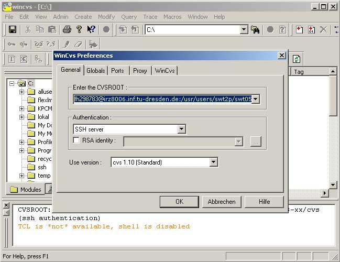Click the update folder down-arrow icon

123,29
